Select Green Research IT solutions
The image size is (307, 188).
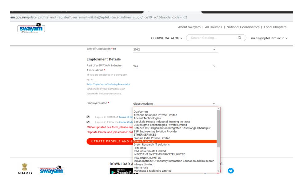(175, 145)
